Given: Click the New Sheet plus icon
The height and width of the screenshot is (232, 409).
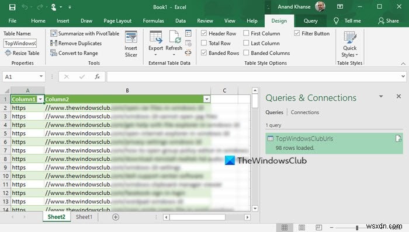Looking at the screenshot, I should (116, 217).
